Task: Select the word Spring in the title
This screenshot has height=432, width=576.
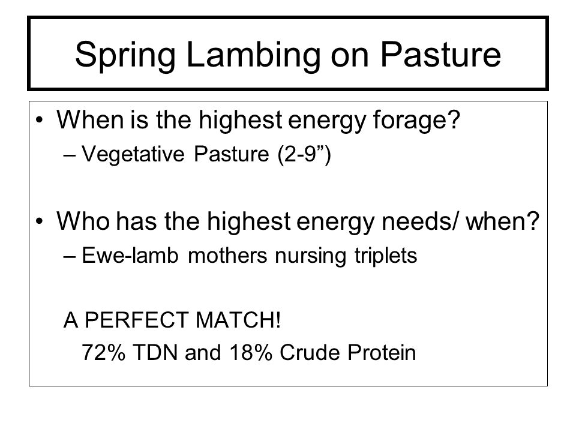Action: click(x=125, y=56)
